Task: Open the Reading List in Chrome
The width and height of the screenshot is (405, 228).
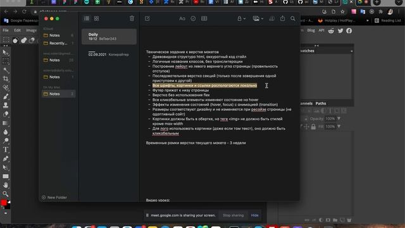Action: pyautogui.click(x=388, y=20)
